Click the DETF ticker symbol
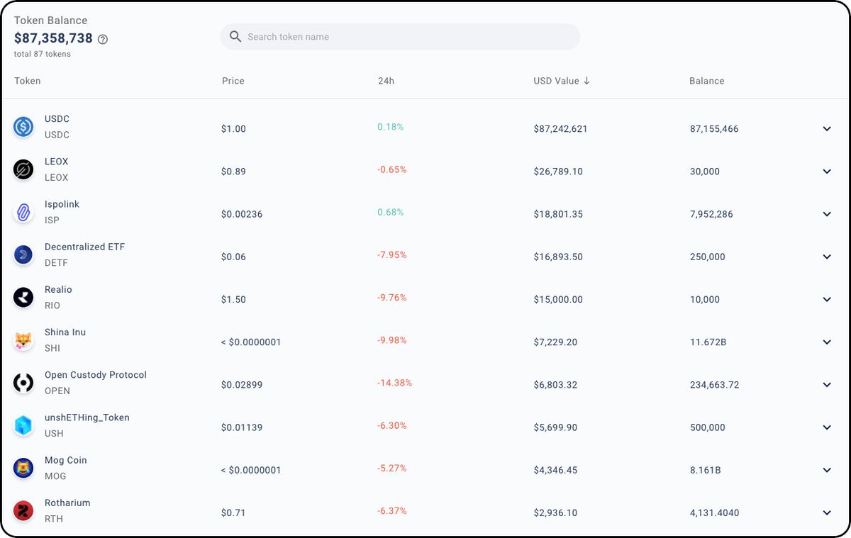 click(56, 263)
